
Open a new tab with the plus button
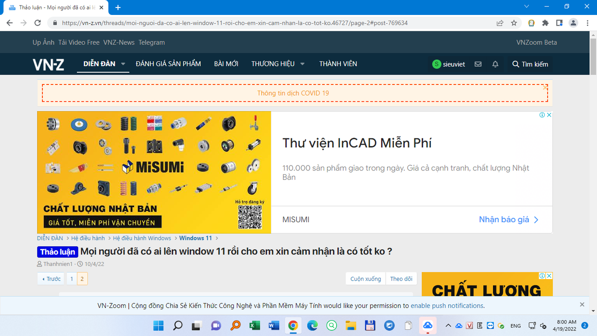[x=118, y=7]
